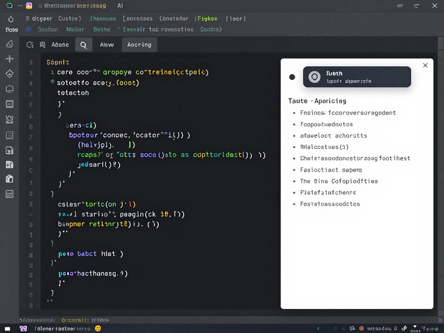Toggle the blue Soudon radio indicator

pyautogui.click(x=28, y=29)
